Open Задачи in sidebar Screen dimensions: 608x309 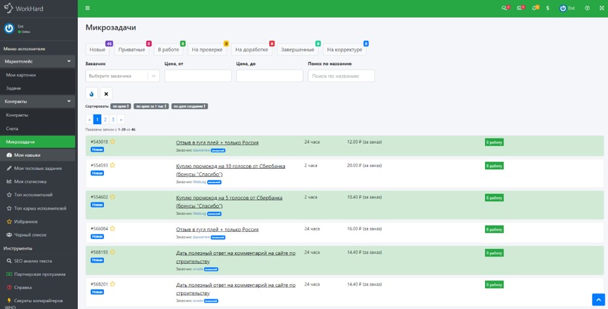click(x=38, y=88)
